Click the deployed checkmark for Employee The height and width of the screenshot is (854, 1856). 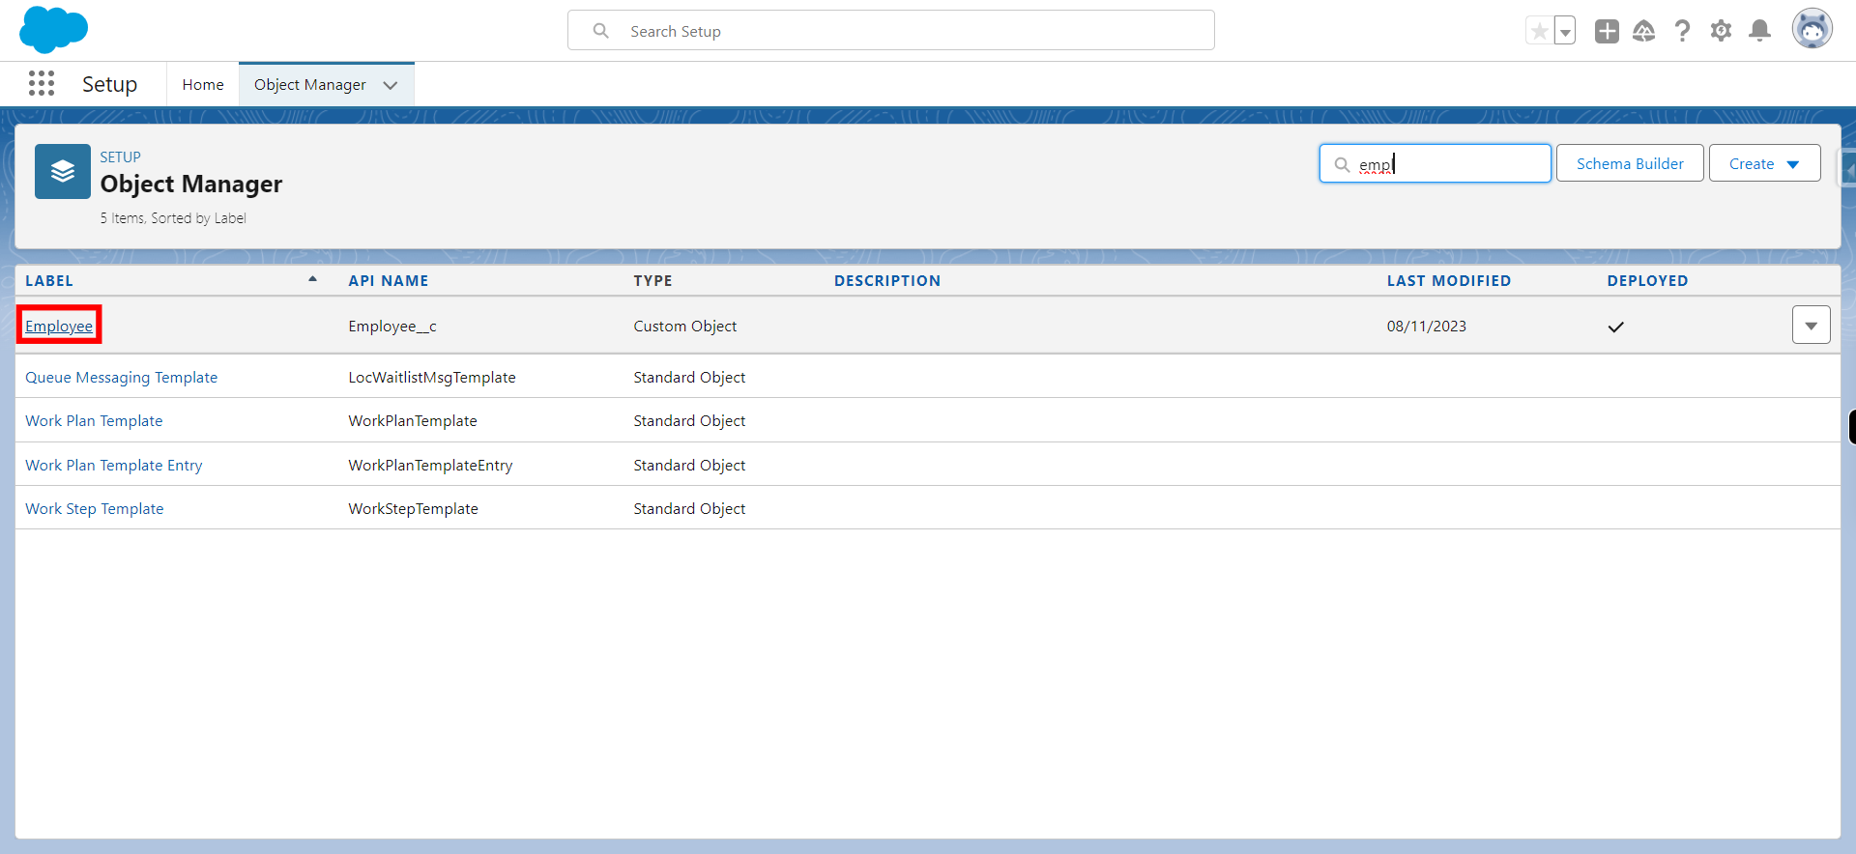[x=1616, y=327]
